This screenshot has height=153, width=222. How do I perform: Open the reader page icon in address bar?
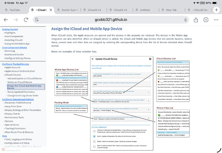click(x=37, y=20)
